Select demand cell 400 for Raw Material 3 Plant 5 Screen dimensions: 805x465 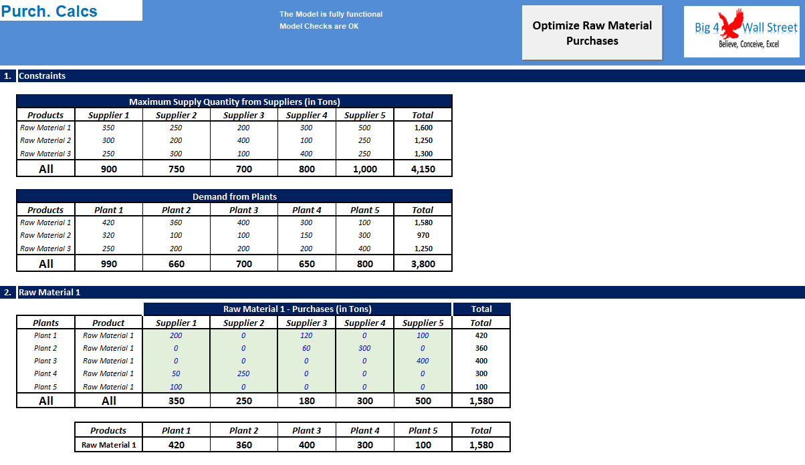pyautogui.click(x=364, y=249)
